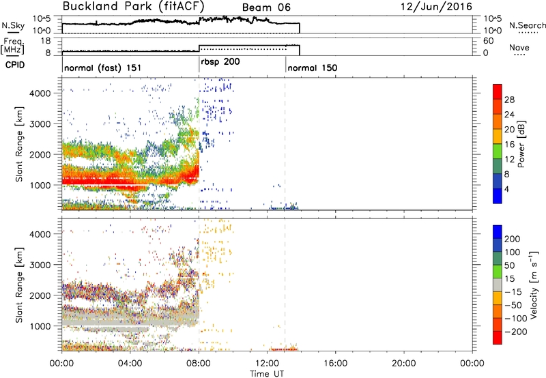Viewport: 546px width, 378px height.
Task: Select the 20:00 time tick label
Action: pos(403,364)
